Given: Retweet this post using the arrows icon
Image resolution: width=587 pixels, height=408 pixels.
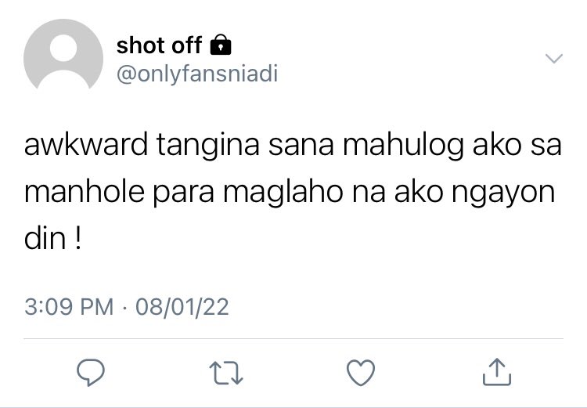Looking at the screenshot, I should 226,373.
